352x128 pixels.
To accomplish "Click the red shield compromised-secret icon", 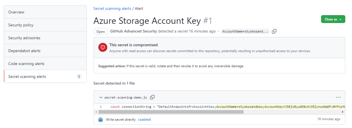I will click(103, 47).
